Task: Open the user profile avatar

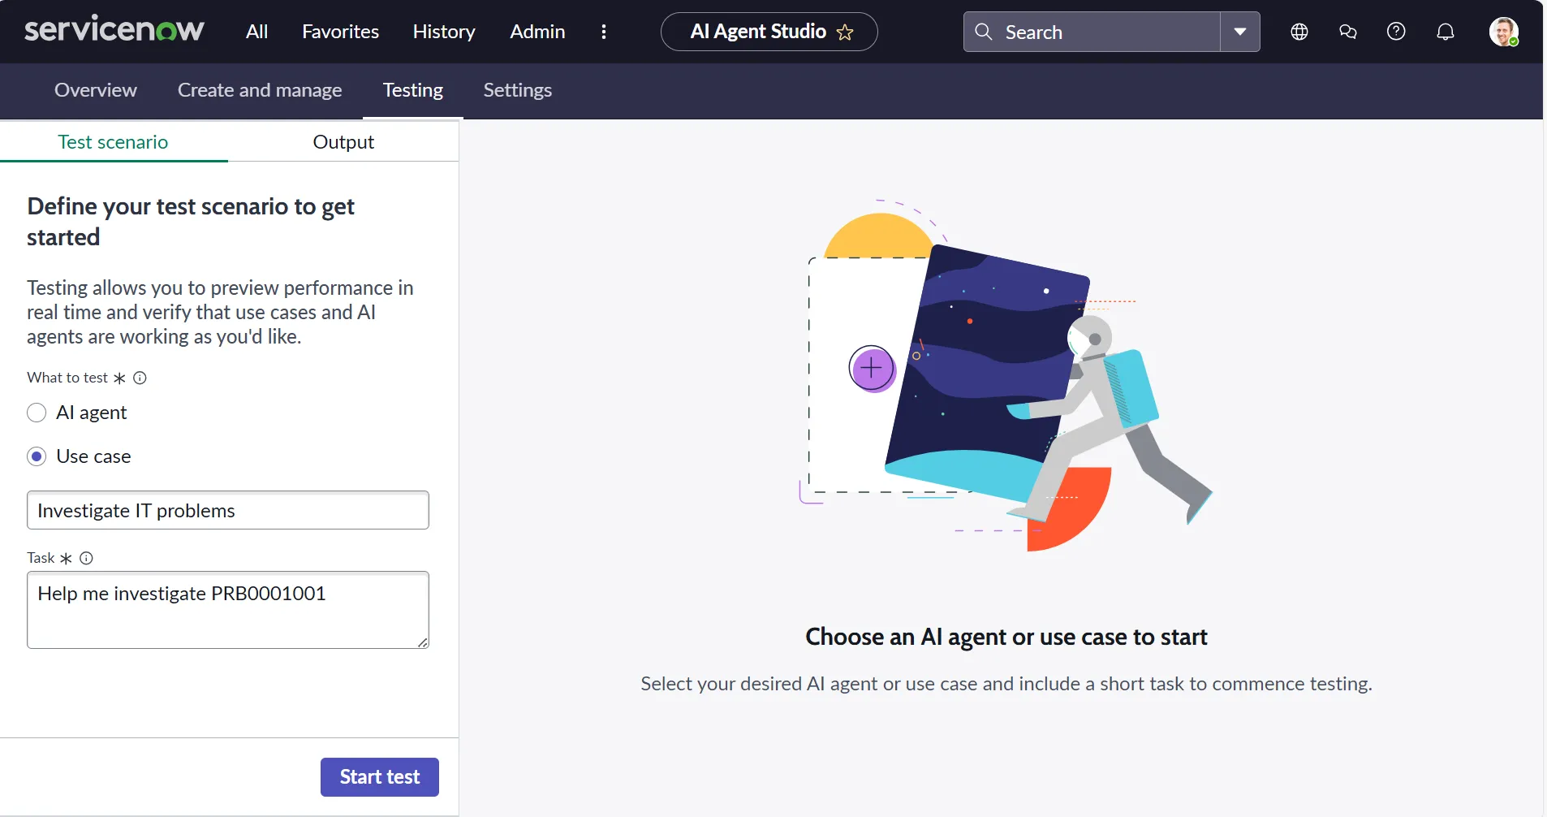Action: click(x=1502, y=32)
